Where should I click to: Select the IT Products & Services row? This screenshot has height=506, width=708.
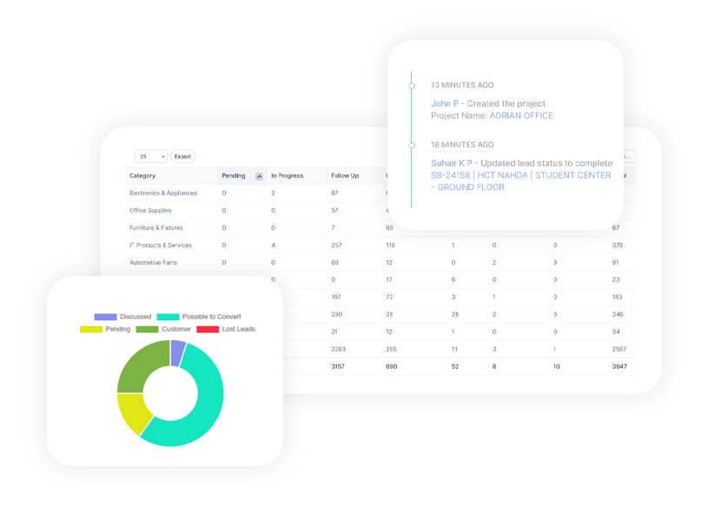pos(380,246)
